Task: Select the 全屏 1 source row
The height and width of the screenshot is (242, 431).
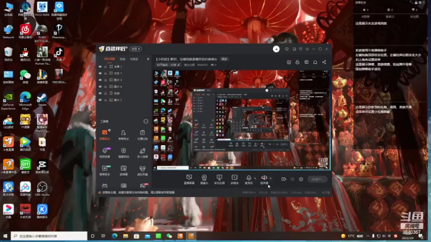Action: tap(123, 67)
